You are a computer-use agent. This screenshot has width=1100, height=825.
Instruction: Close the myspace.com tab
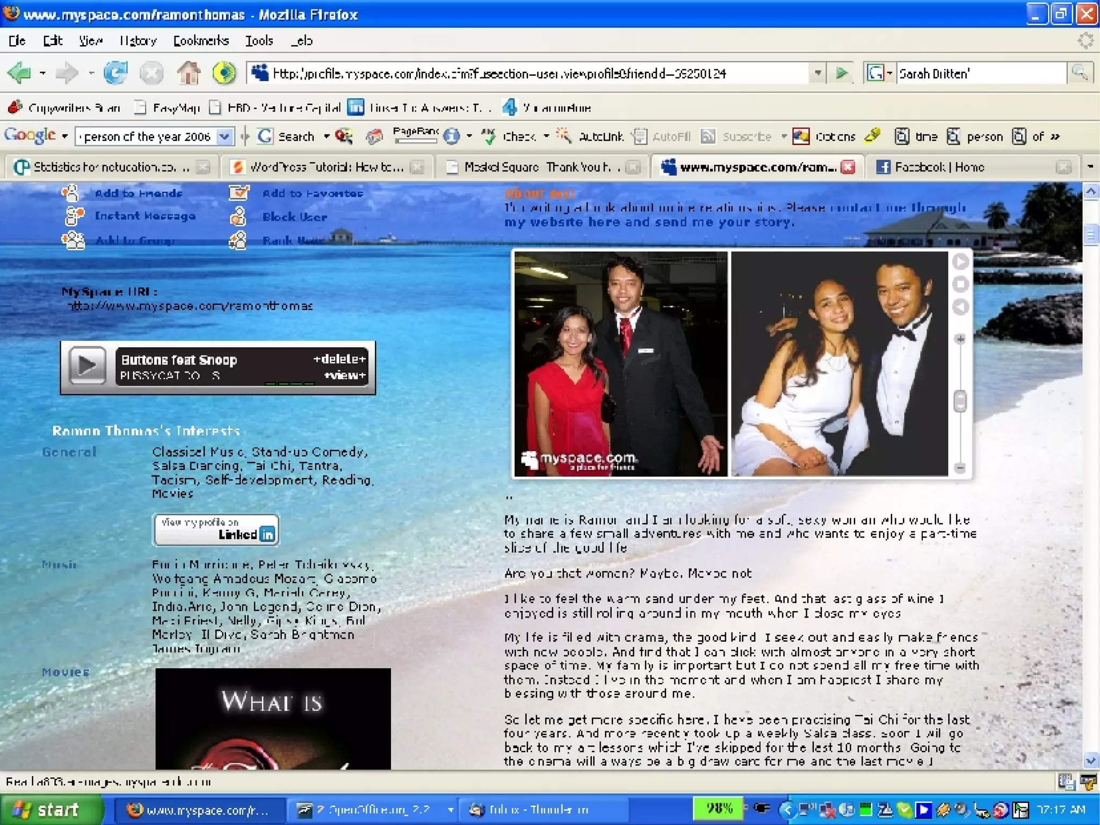click(848, 167)
